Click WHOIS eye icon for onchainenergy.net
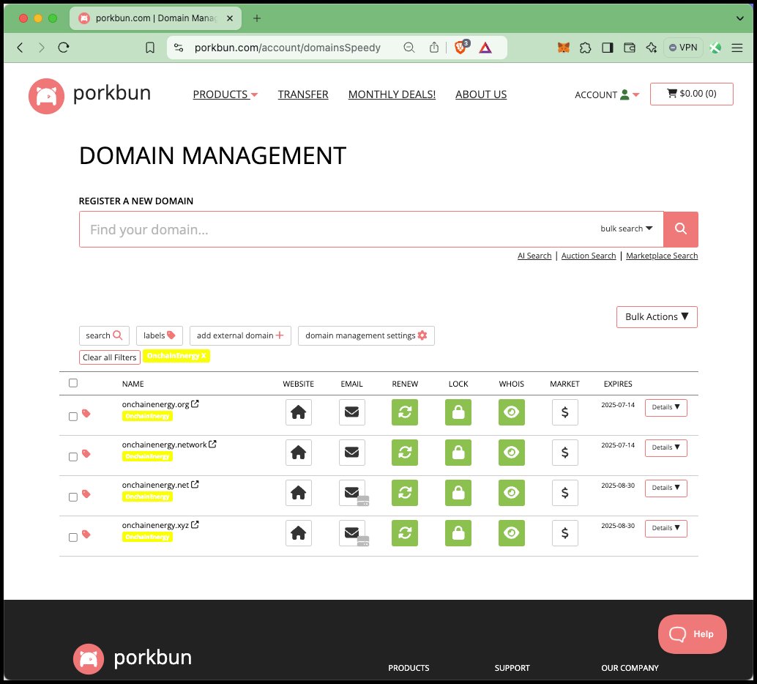757x684 pixels. pos(511,493)
